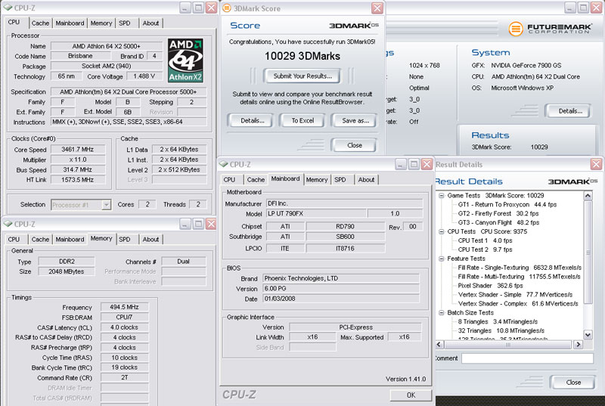
Task: Click the To Excel button
Action: click(x=302, y=121)
